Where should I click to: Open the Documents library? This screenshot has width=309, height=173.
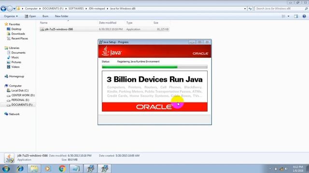[18, 52]
